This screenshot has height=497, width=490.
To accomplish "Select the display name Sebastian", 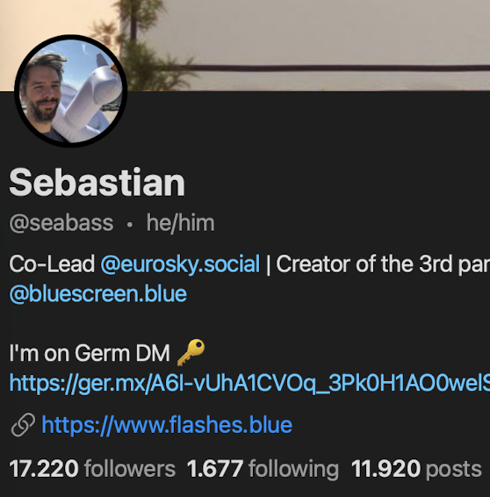I will pos(97,183).
